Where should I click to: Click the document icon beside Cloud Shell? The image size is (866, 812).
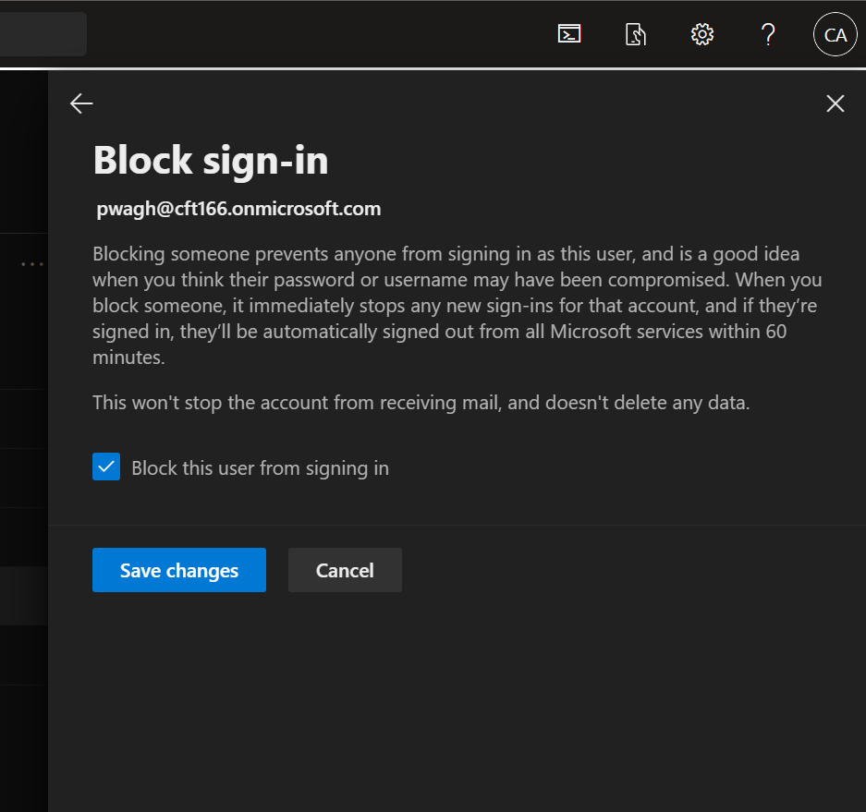(636, 35)
